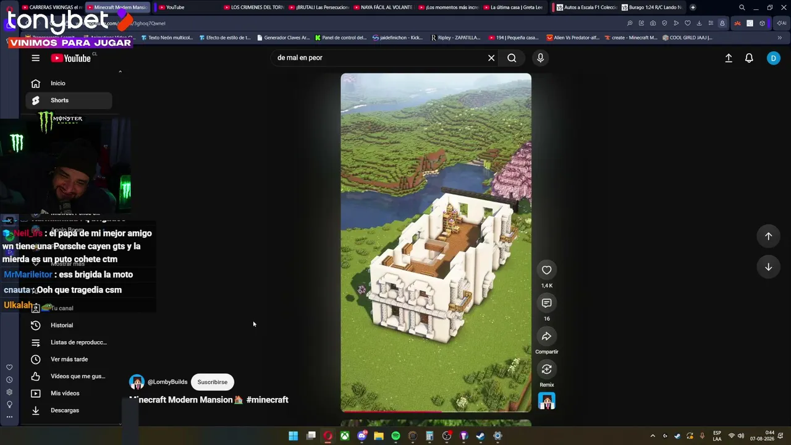791x445 pixels.
Task: Open Xbox app from taskbar
Action: [x=345, y=436]
